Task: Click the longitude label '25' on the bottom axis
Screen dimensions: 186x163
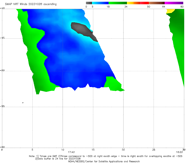Action: (x=154, y=150)
